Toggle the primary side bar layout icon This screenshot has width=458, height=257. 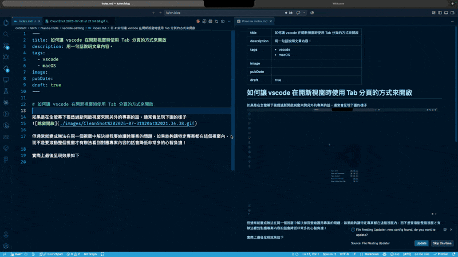click(440, 13)
